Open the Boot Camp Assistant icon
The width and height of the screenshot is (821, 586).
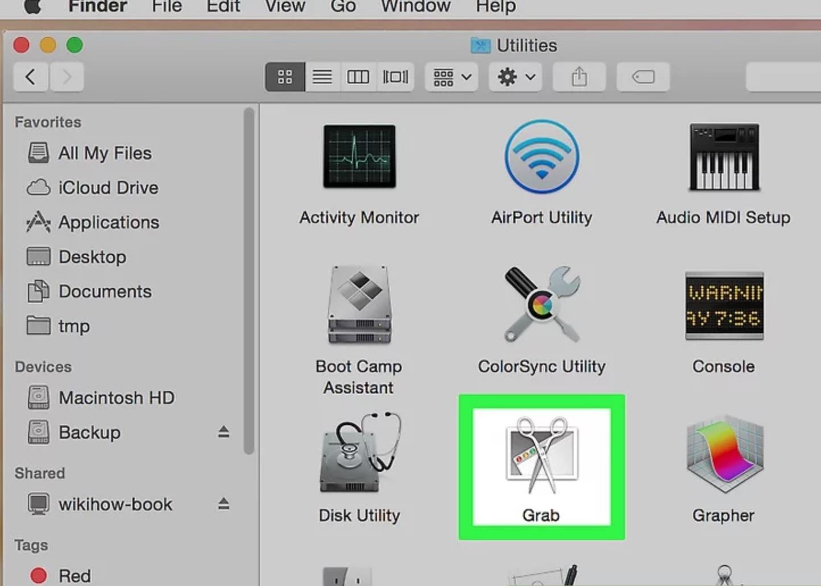click(359, 305)
